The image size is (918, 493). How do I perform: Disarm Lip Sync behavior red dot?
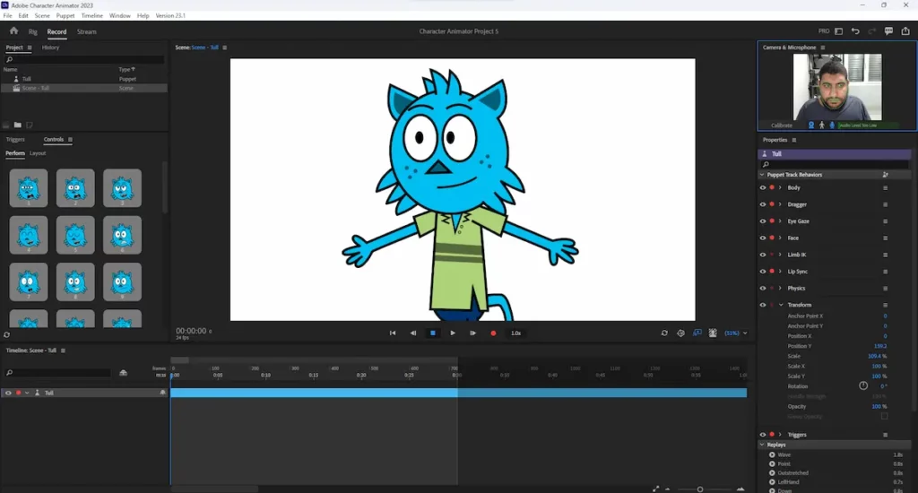point(772,271)
